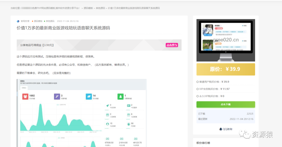Open the product preview monitor thumbnail
This screenshot has width=282, height=147.
point(226,40)
